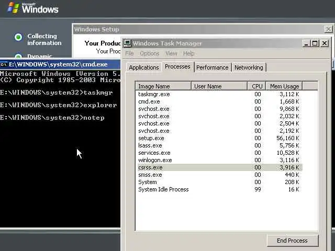Select the svchost.exe row using 2,032 K

(x=219, y=116)
